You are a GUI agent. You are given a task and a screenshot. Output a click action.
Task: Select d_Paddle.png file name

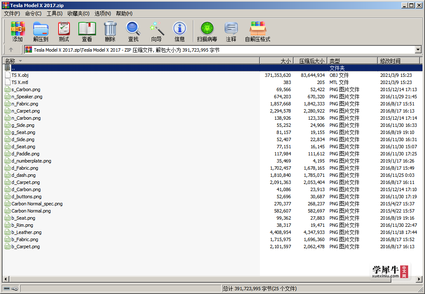(x=25, y=154)
